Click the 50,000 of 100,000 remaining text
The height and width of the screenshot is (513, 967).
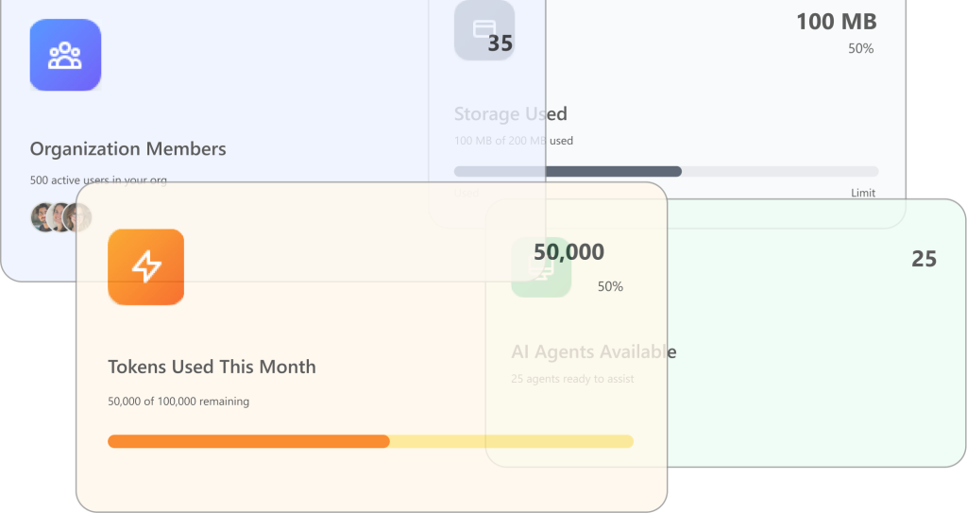pos(178,402)
